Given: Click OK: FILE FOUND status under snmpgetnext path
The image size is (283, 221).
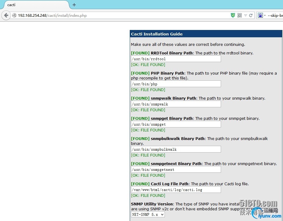Looking at the screenshot, I should pos(148,175).
